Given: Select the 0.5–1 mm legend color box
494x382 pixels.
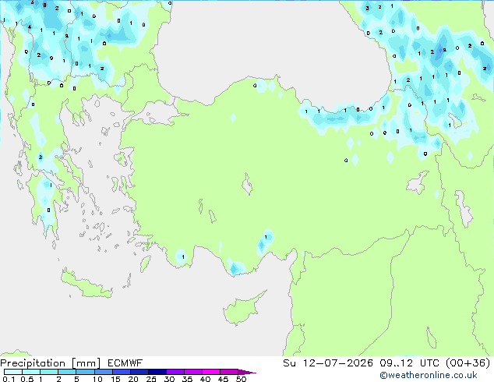Looking at the screenshot, I should click(x=31, y=372).
